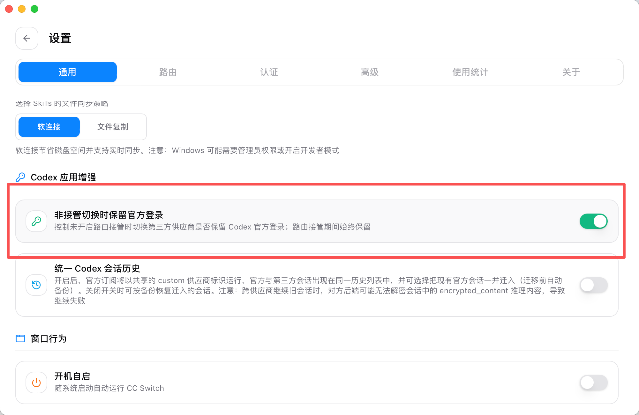639x415 pixels.
Task: Open the 路由 tab
Action: (168, 72)
